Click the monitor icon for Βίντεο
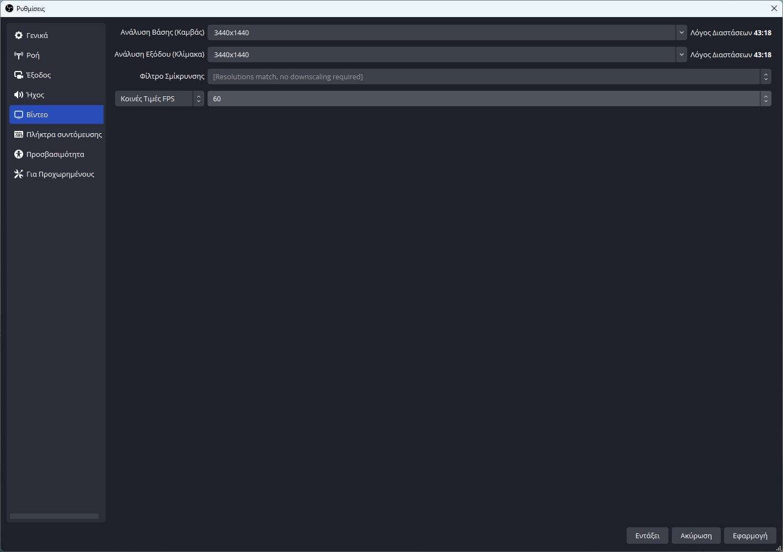Viewport: 783px width, 552px height. pos(19,114)
